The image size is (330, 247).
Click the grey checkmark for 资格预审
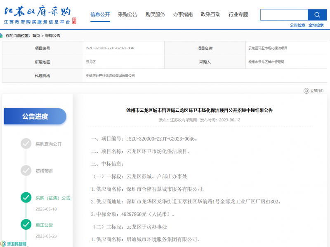click(x=26, y=171)
